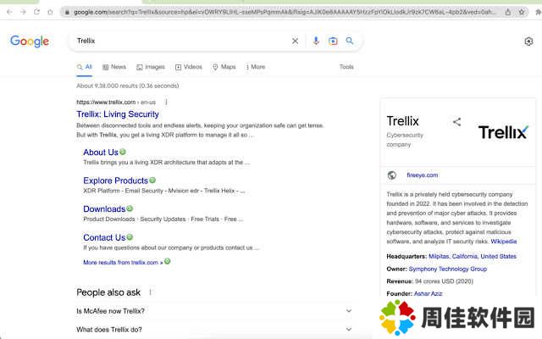Expand "Is McAfee now Trellix?" question

[348, 310]
